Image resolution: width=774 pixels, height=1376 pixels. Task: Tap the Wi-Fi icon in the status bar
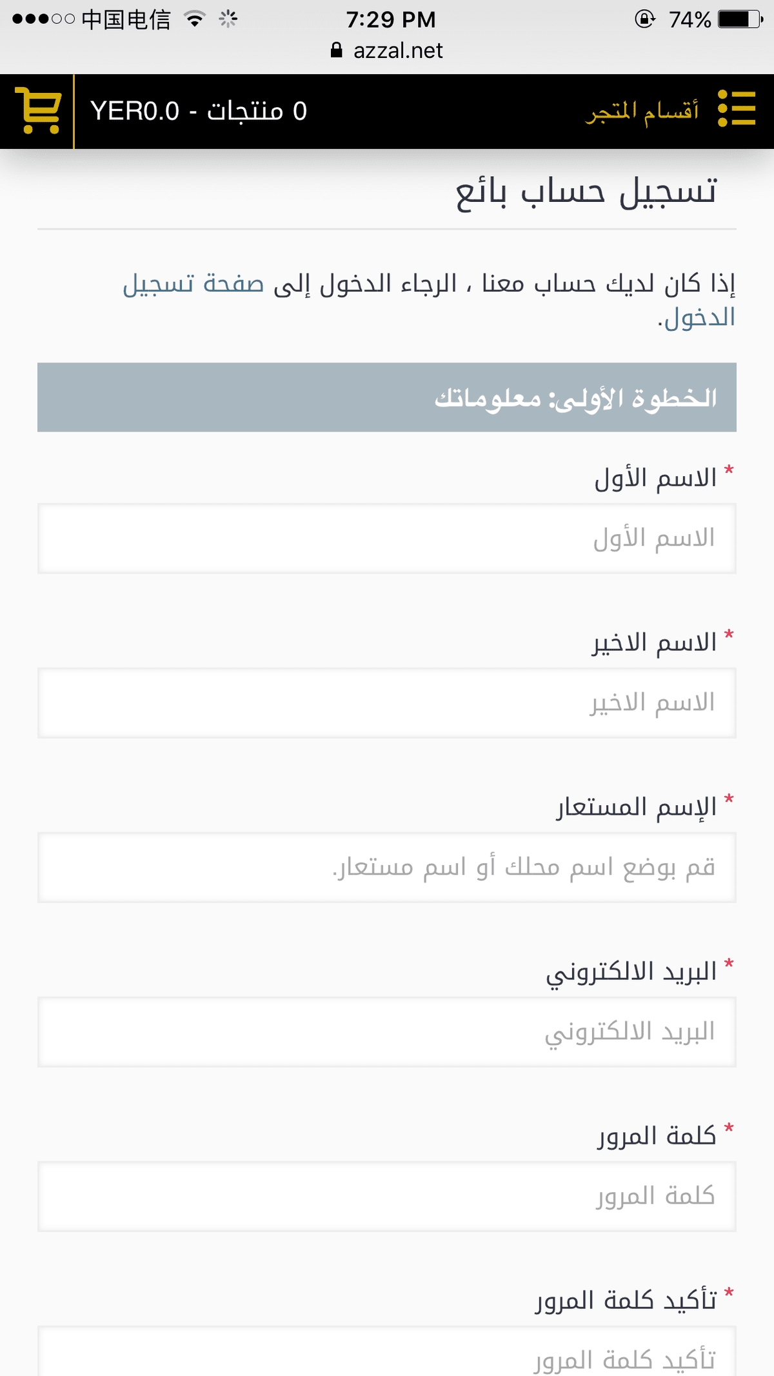click(195, 19)
